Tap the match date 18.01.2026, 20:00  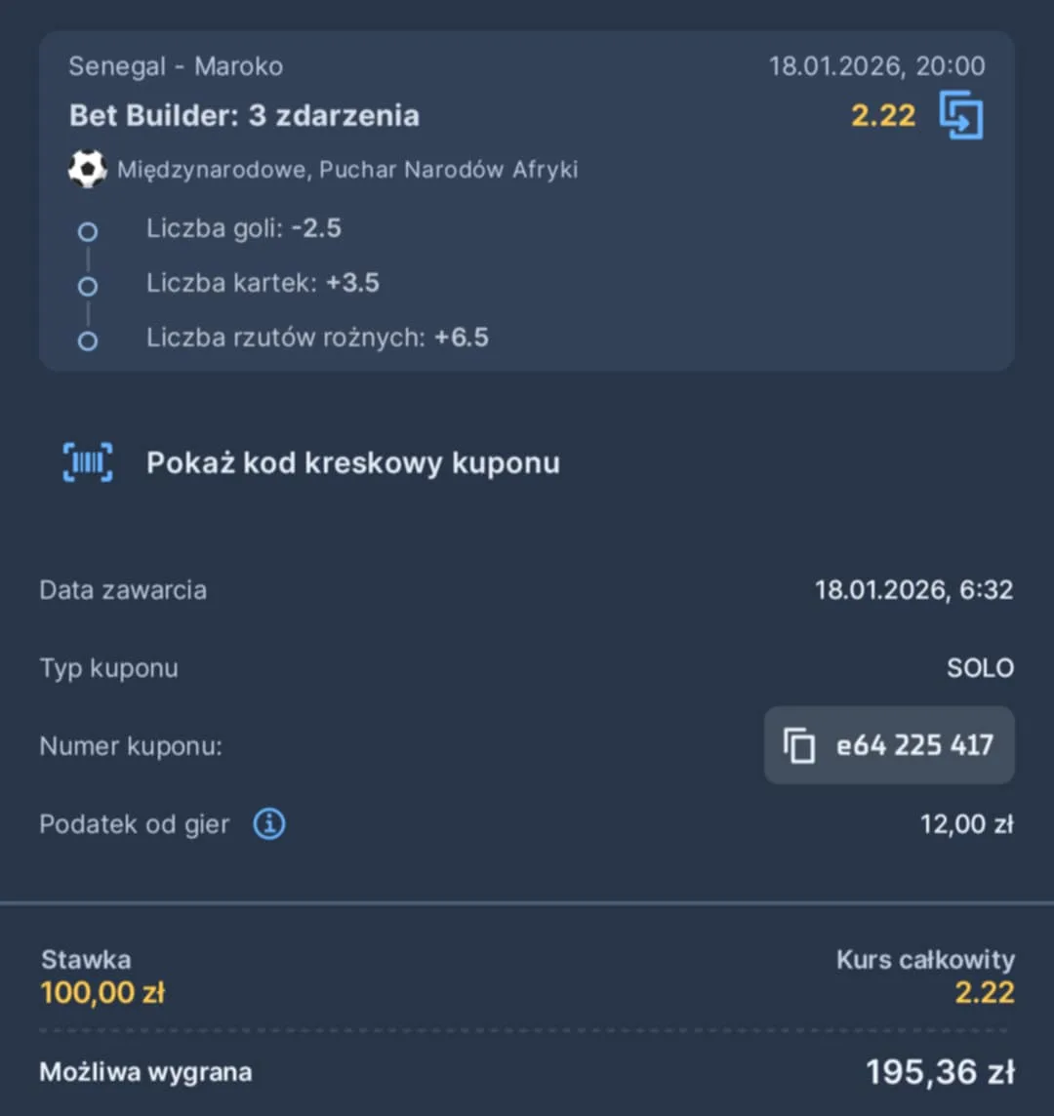tap(876, 66)
